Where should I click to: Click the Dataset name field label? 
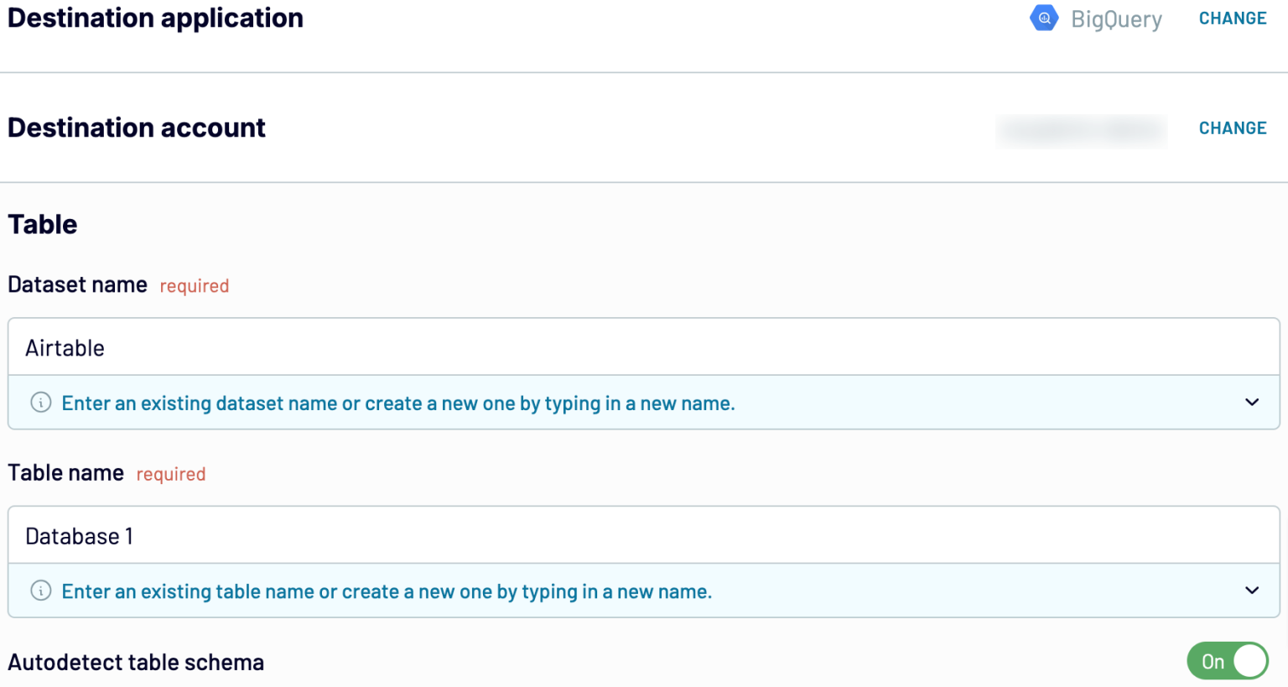pos(77,285)
